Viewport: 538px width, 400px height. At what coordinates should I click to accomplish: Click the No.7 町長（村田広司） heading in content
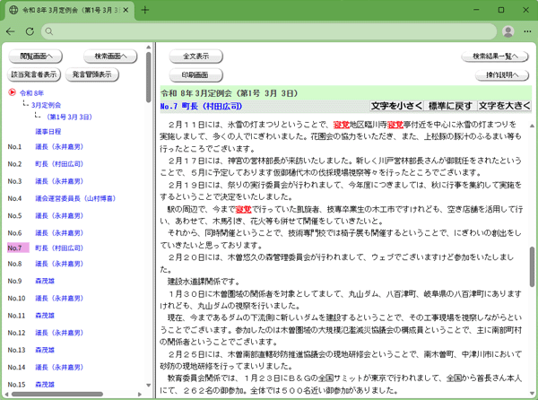coord(201,107)
